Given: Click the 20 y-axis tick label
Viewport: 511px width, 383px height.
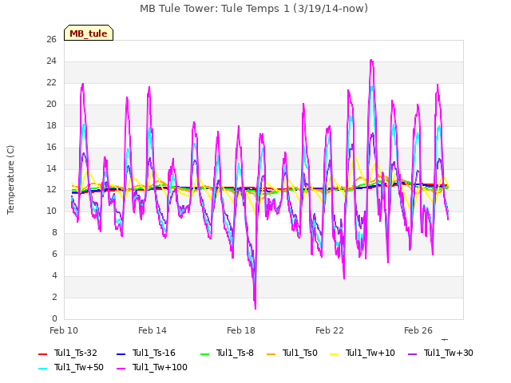Looking at the screenshot, I should [51, 105].
